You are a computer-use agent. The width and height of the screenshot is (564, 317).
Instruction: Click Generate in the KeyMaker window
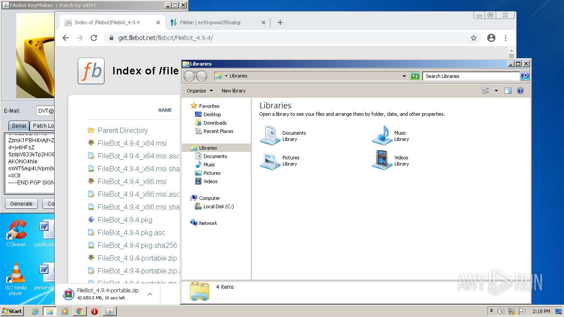[x=21, y=203]
